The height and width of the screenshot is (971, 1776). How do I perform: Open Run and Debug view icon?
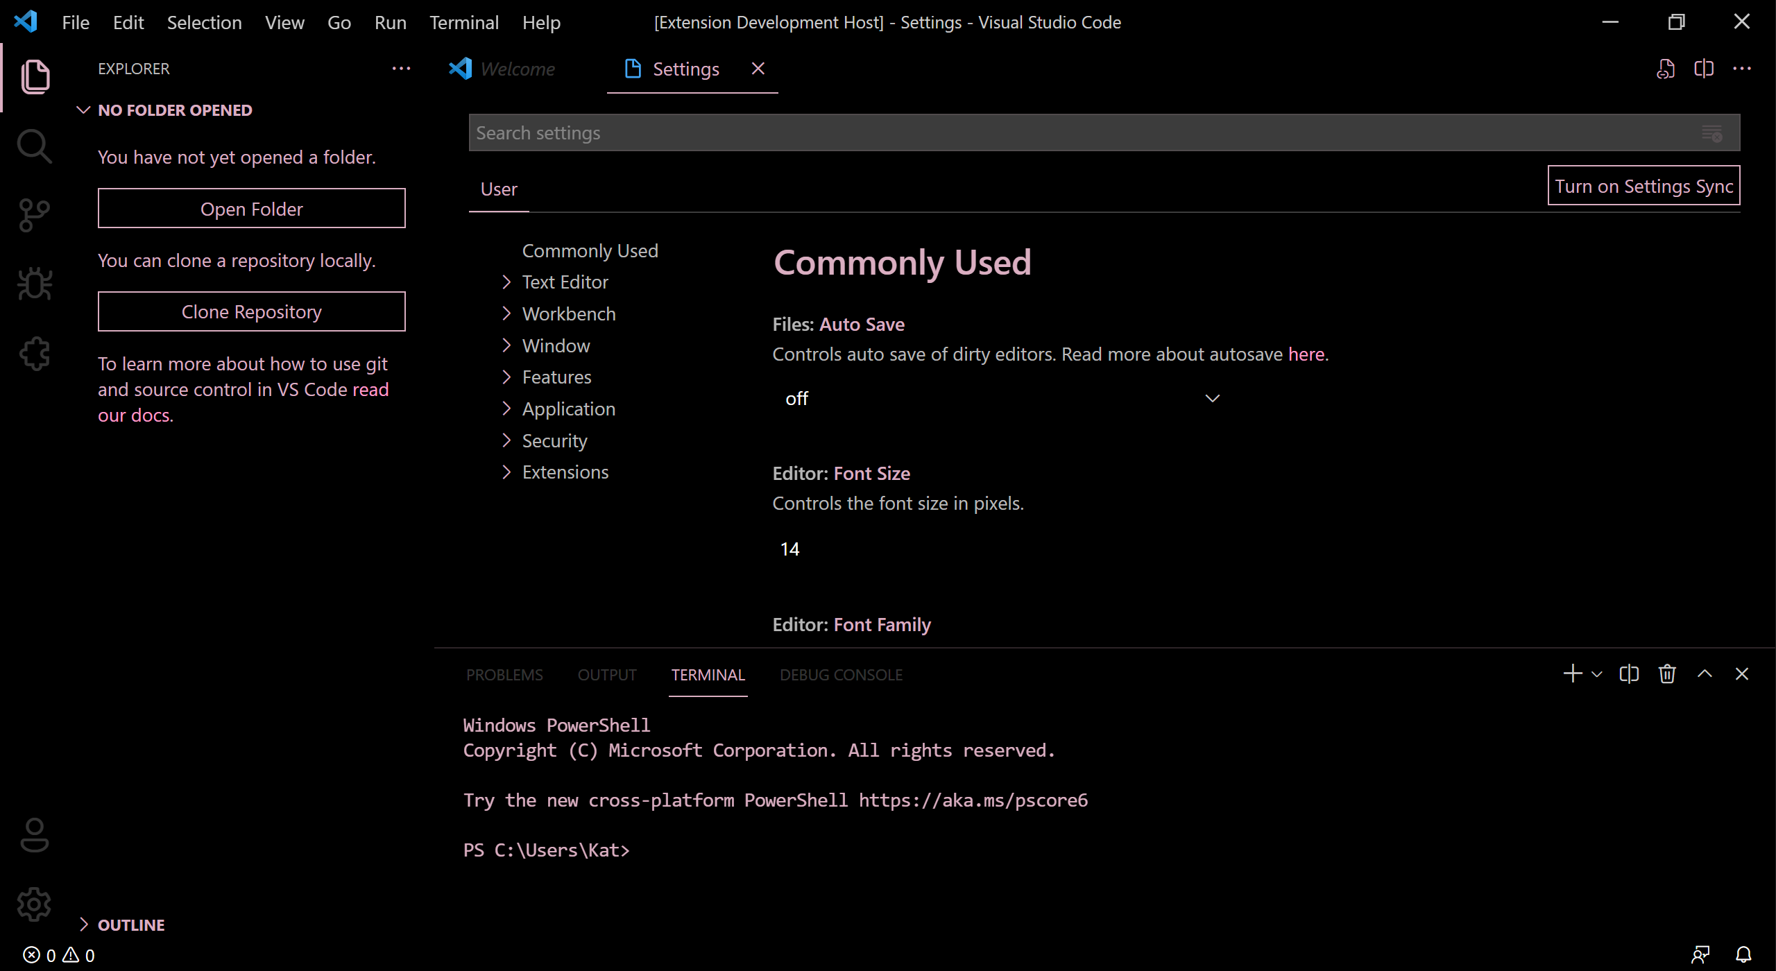pyautogui.click(x=34, y=284)
